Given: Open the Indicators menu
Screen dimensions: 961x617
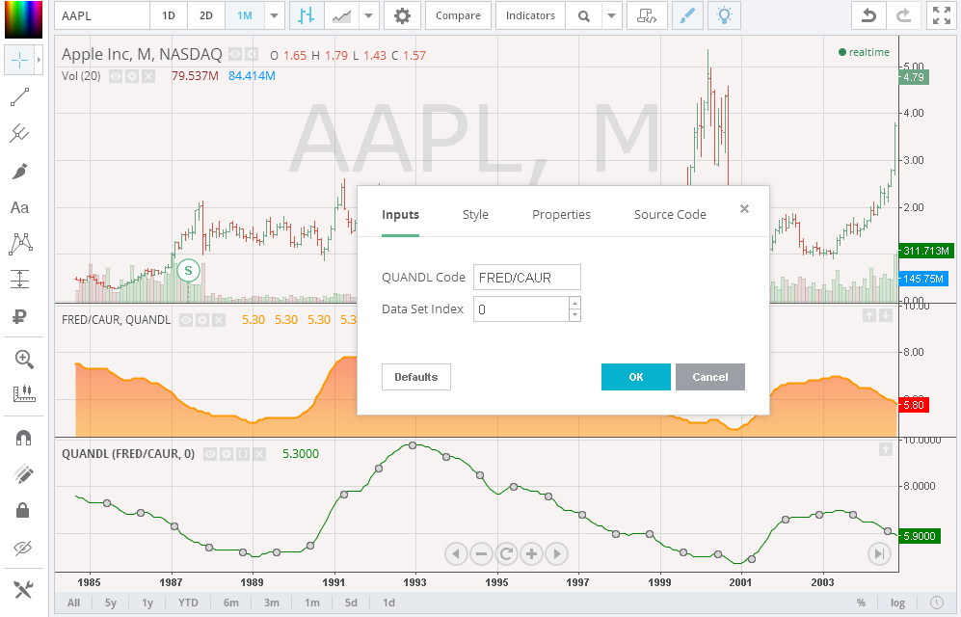Looking at the screenshot, I should point(530,16).
